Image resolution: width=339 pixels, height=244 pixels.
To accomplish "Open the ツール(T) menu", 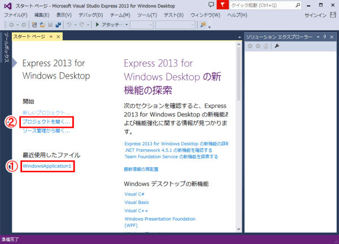I will (147, 15).
